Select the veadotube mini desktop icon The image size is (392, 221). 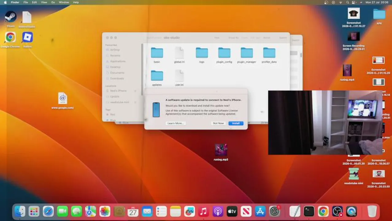[x=354, y=176]
